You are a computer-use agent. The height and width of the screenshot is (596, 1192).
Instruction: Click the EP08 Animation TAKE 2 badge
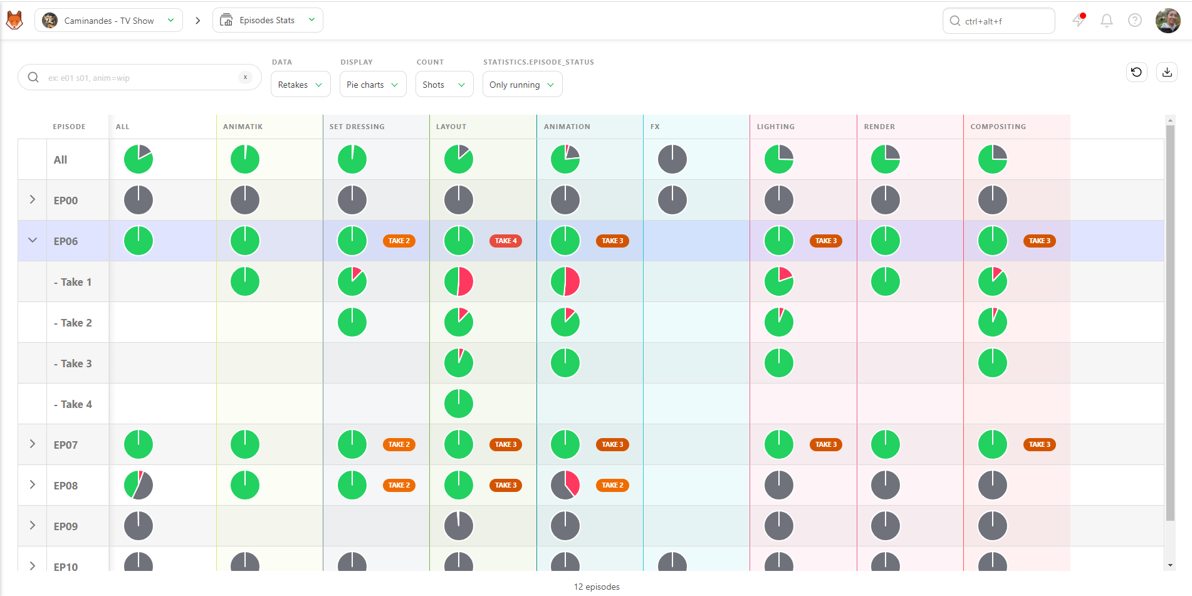612,485
